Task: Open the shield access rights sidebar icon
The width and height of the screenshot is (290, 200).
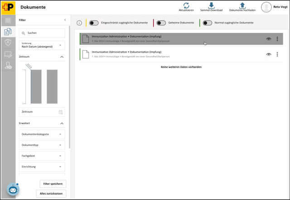Action: 8,42
